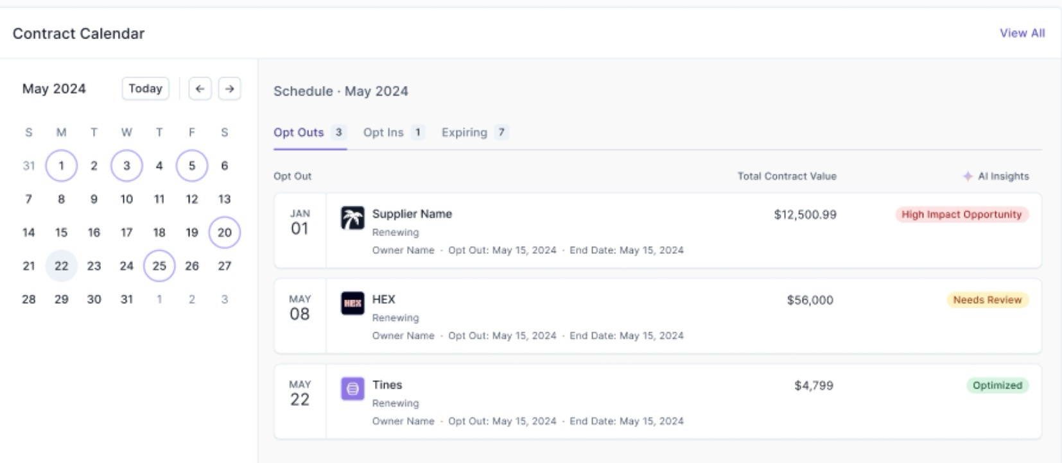Select circled date 1 in calendar
The image size is (1062, 463).
pos(61,166)
